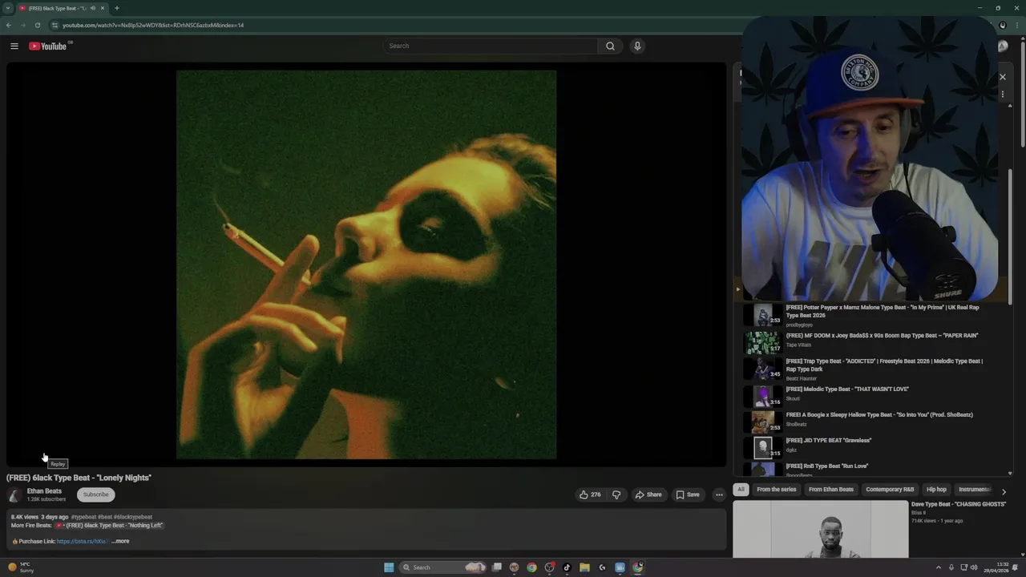Show hidden system tray icons
This screenshot has height=577, width=1026.
pyautogui.click(x=939, y=567)
